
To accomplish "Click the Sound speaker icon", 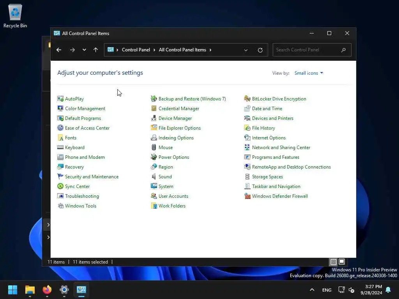I will (x=154, y=176).
